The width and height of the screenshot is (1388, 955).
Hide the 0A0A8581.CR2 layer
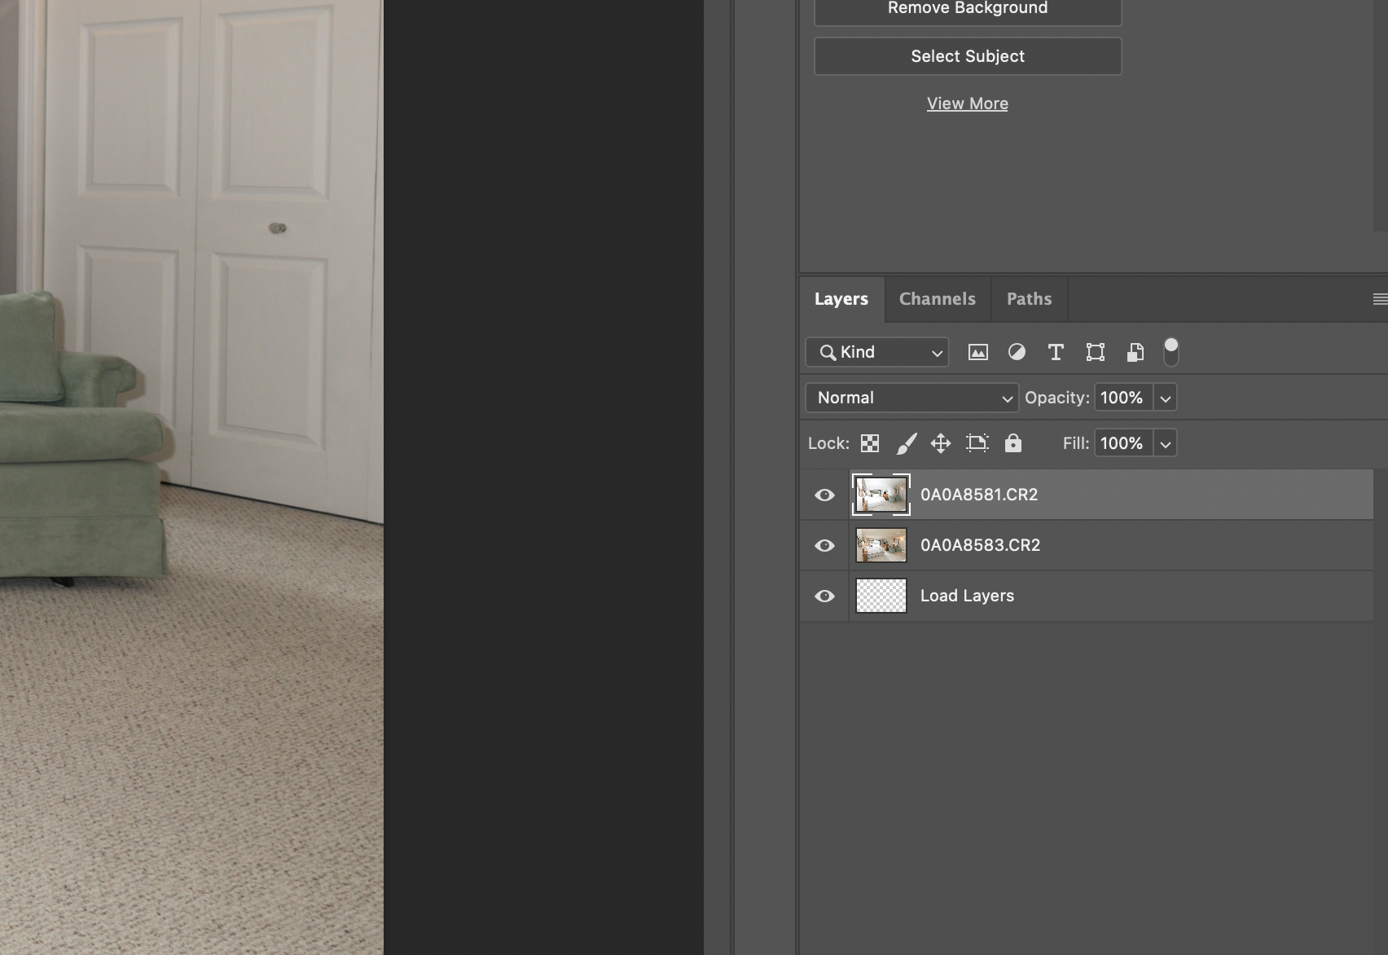point(824,494)
